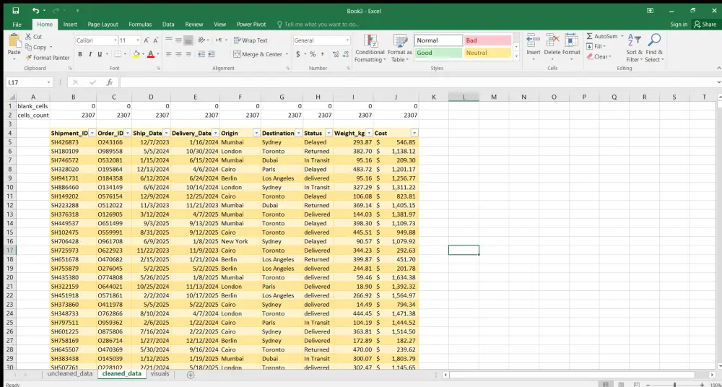
Task: Toggle middle align vertical alignment
Action: pyautogui.click(x=178, y=40)
